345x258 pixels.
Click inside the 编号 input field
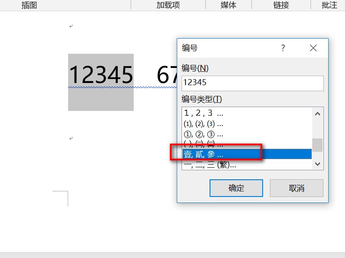252,83
